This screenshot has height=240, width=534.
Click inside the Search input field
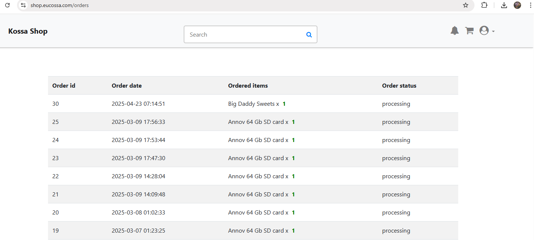[x=240, y=34]
